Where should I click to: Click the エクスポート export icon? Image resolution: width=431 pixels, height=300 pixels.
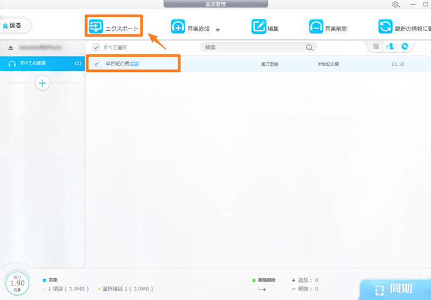coord(96,26)
